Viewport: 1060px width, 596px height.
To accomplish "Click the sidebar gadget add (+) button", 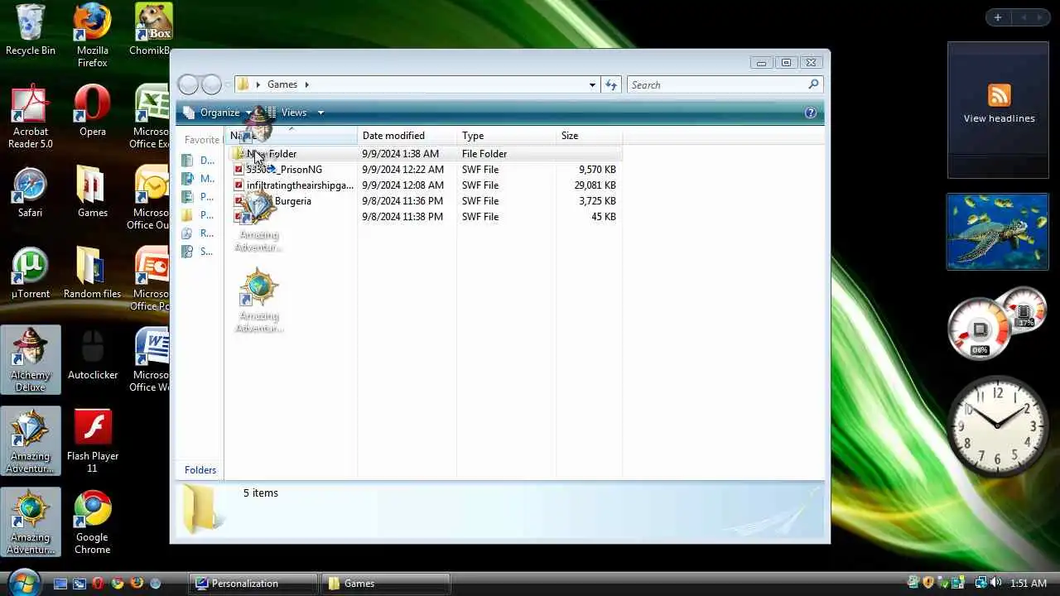I will [x=998, y=17].
